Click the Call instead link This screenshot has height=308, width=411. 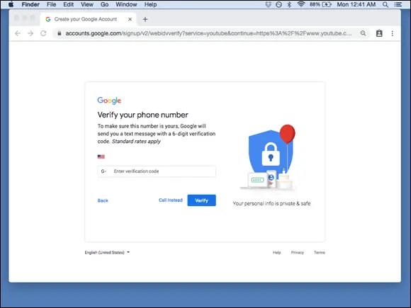click(170, 200)
